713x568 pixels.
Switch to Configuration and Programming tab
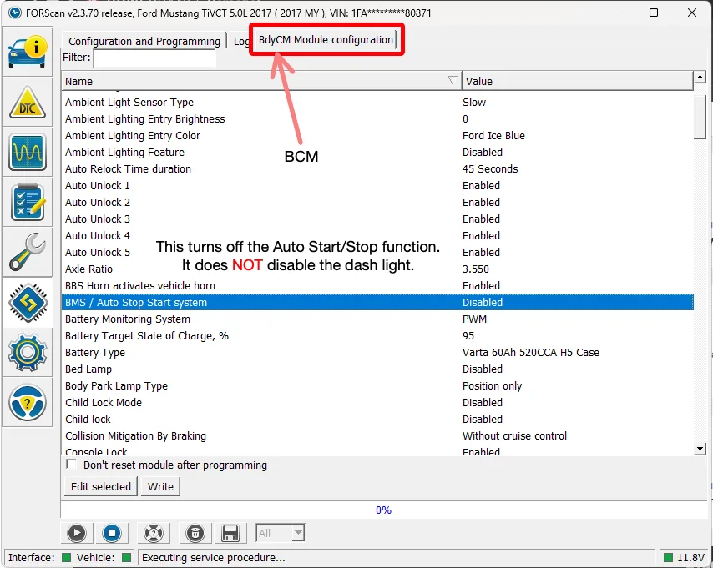point(144,42)
